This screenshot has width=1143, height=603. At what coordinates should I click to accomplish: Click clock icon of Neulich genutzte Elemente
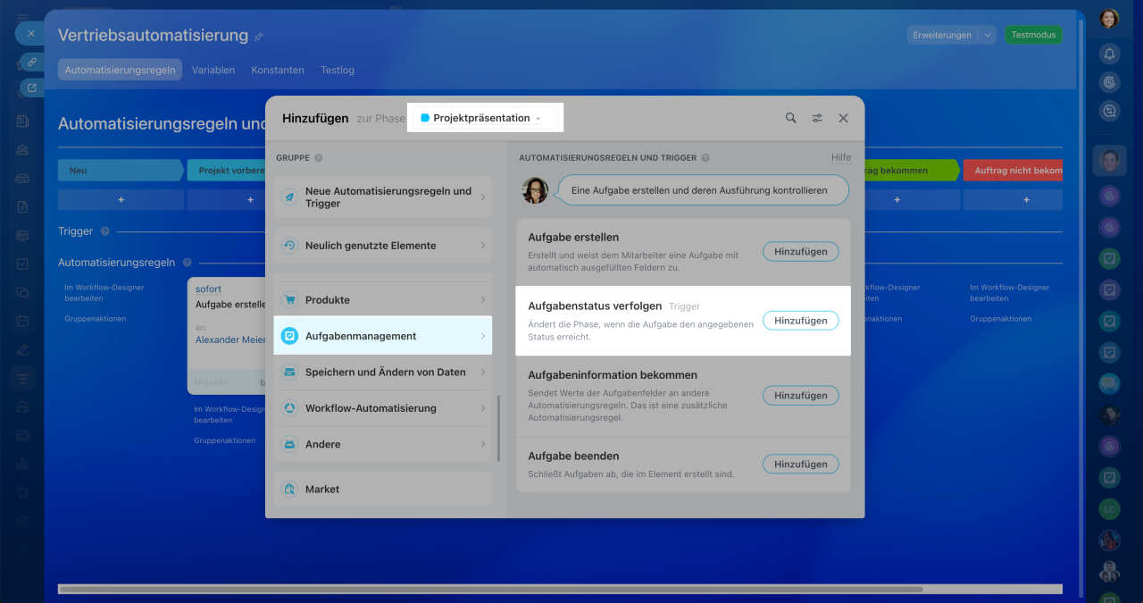[x=289, y=246]
